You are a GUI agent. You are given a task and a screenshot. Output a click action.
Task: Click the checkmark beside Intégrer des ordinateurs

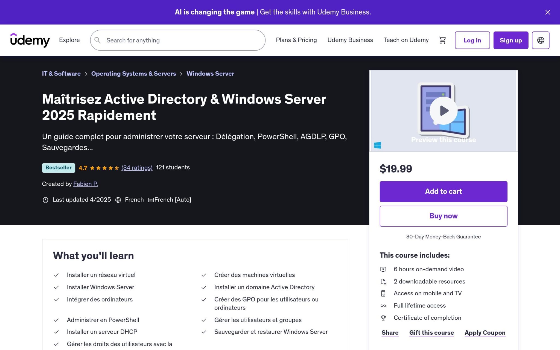tap(56, 300)
